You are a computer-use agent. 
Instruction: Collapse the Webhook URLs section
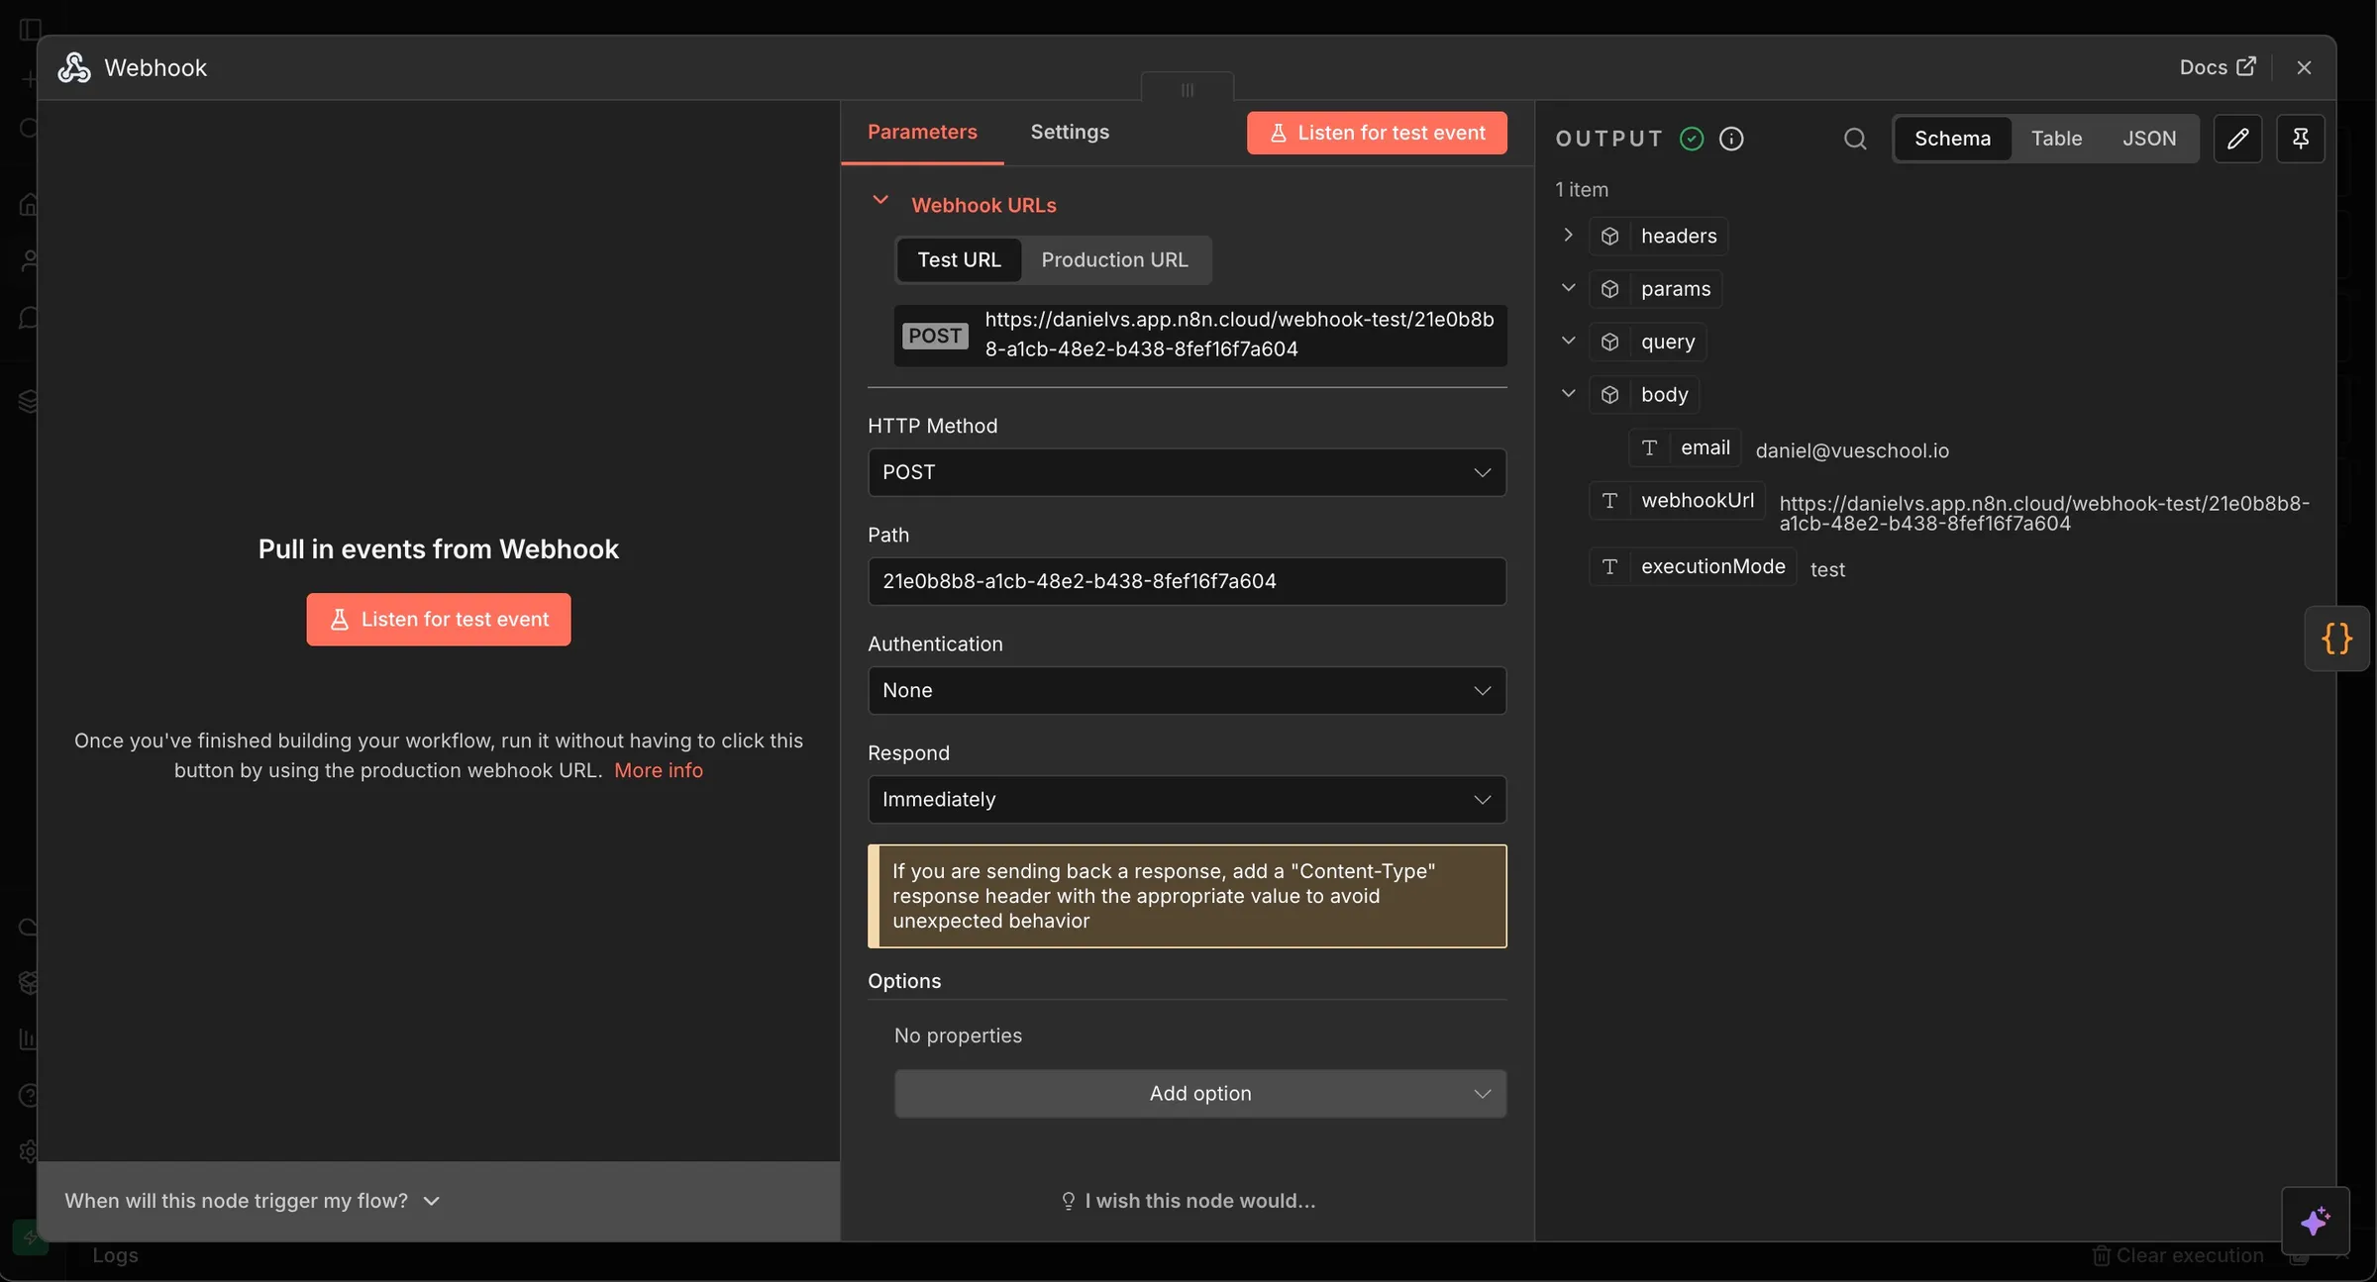coord(879,200)
